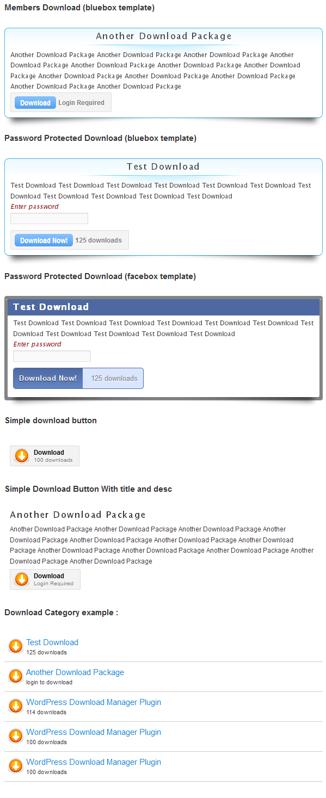Click the Download text on Login Required simple button

pos(49,576)
